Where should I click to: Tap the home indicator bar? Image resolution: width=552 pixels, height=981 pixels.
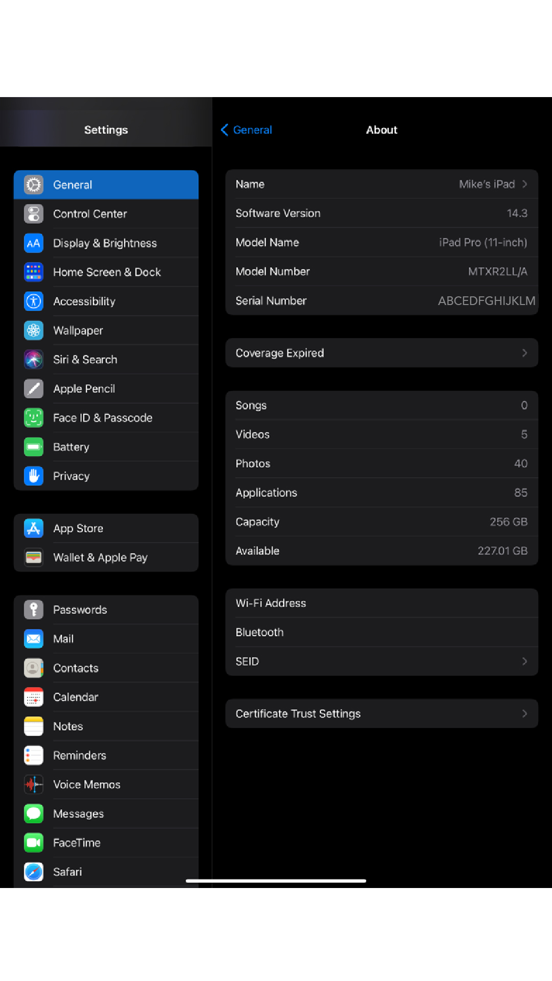[x=276, y=881]
